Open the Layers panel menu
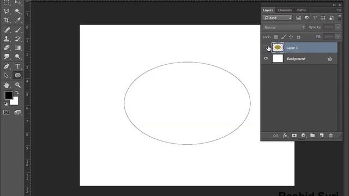 coord(339,10)
